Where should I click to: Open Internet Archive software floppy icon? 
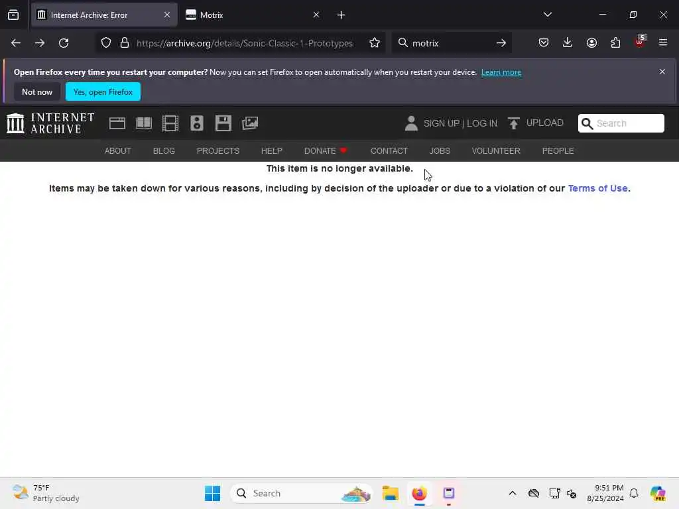coord(223,123)
